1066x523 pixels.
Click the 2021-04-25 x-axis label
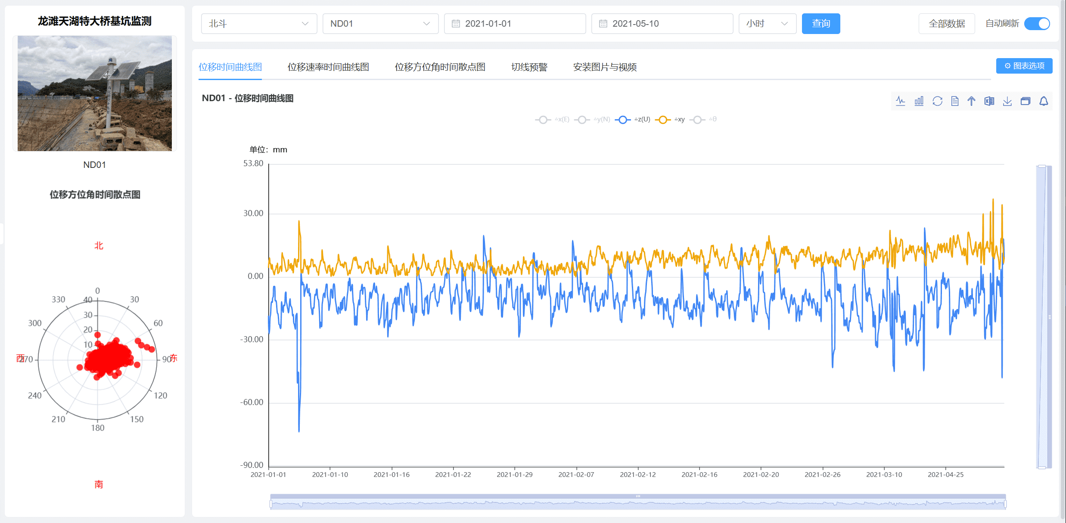click(x=945, y=474)
